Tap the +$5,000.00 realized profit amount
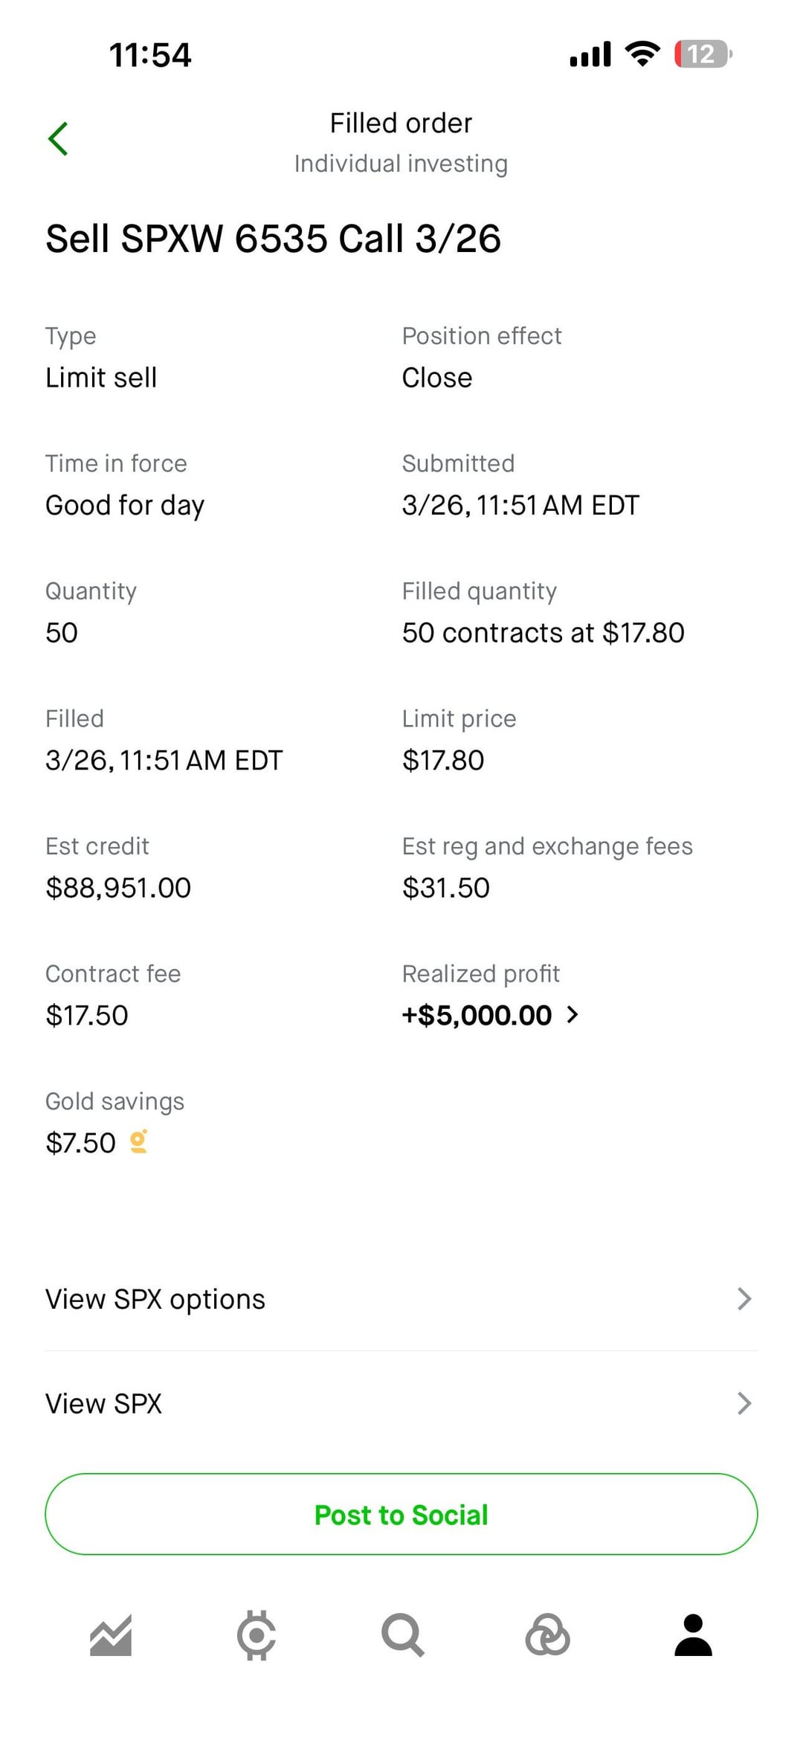803x1740 pixels. pos(477,1015)
